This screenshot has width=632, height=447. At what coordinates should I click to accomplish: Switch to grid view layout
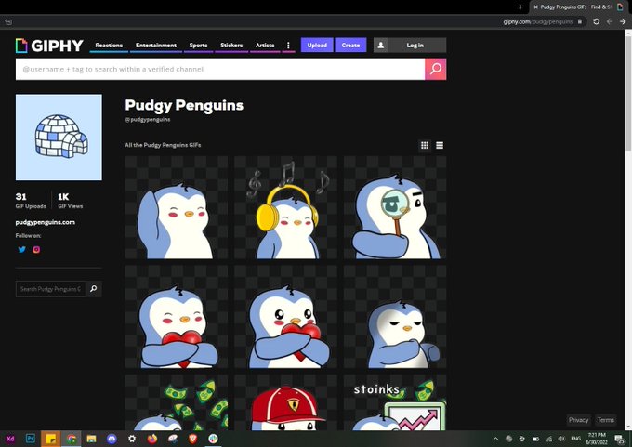(x=425, y=146)
